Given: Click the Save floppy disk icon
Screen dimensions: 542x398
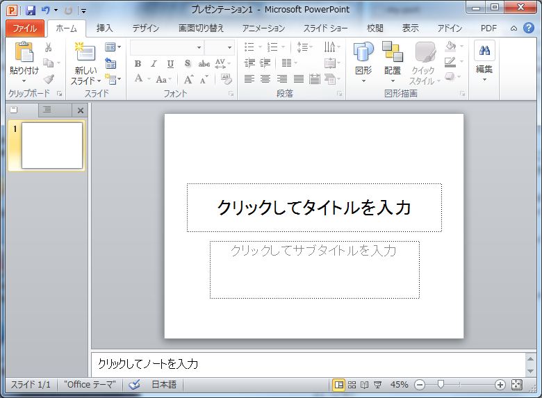Looking at the screenshot, I should (x=31, y=10).
